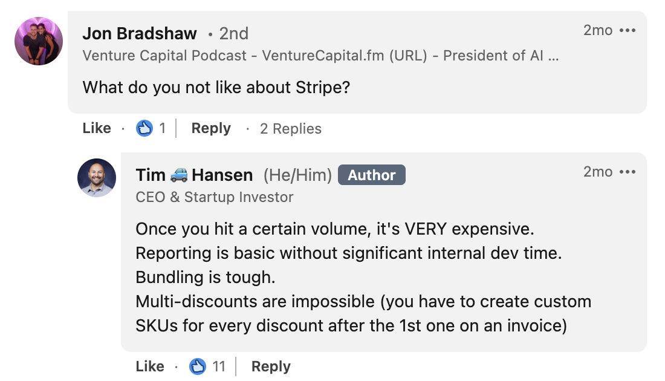View thumbs-up reaction on Jon's comment
665x381 pixels.
(144, 128)
